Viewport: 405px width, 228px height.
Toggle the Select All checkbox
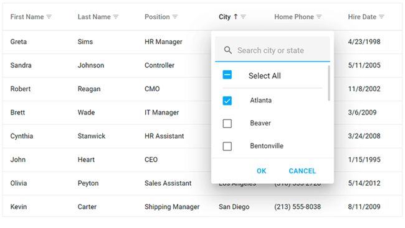(227, 75)
